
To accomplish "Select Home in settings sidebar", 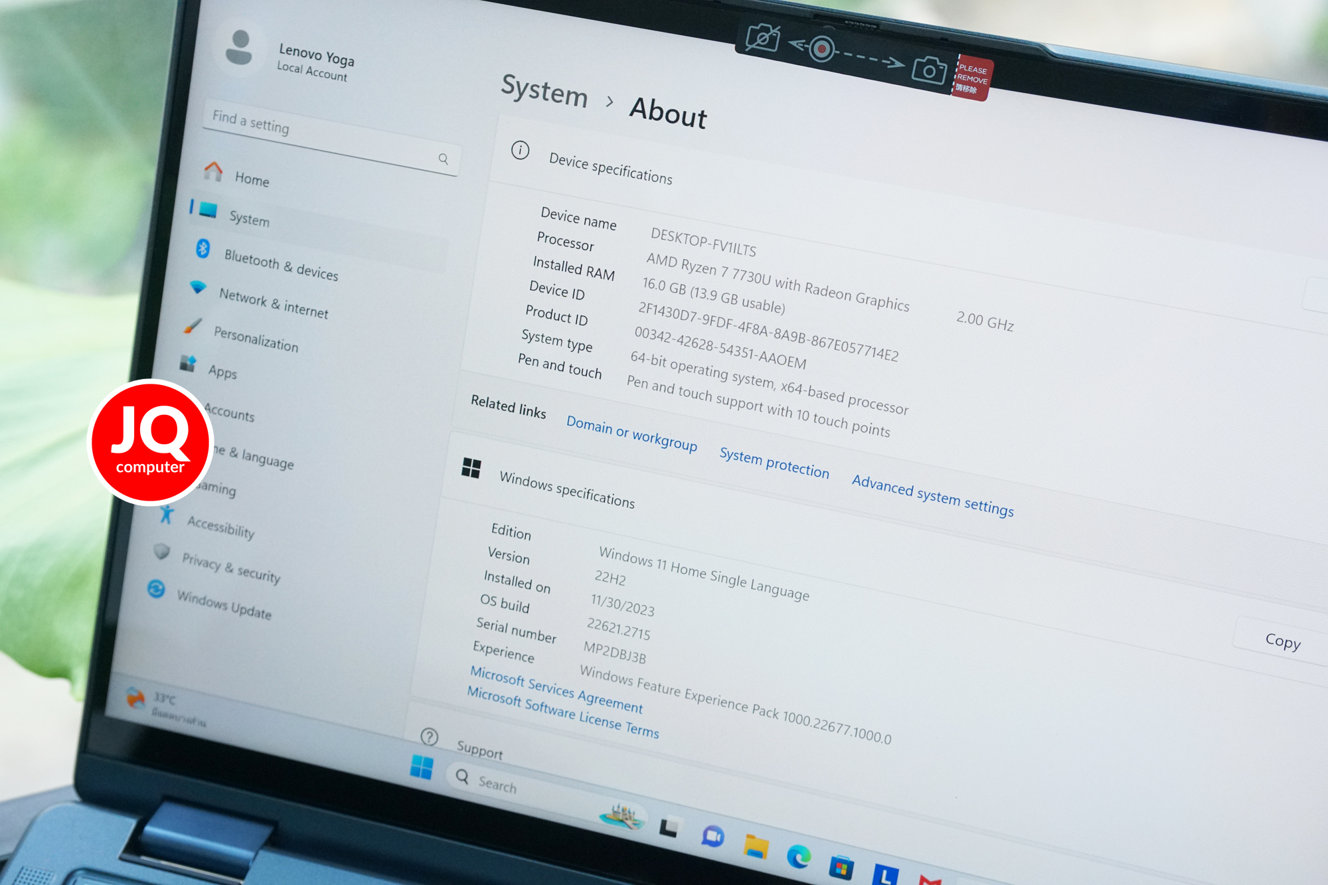I will click(x=252, y=179).
